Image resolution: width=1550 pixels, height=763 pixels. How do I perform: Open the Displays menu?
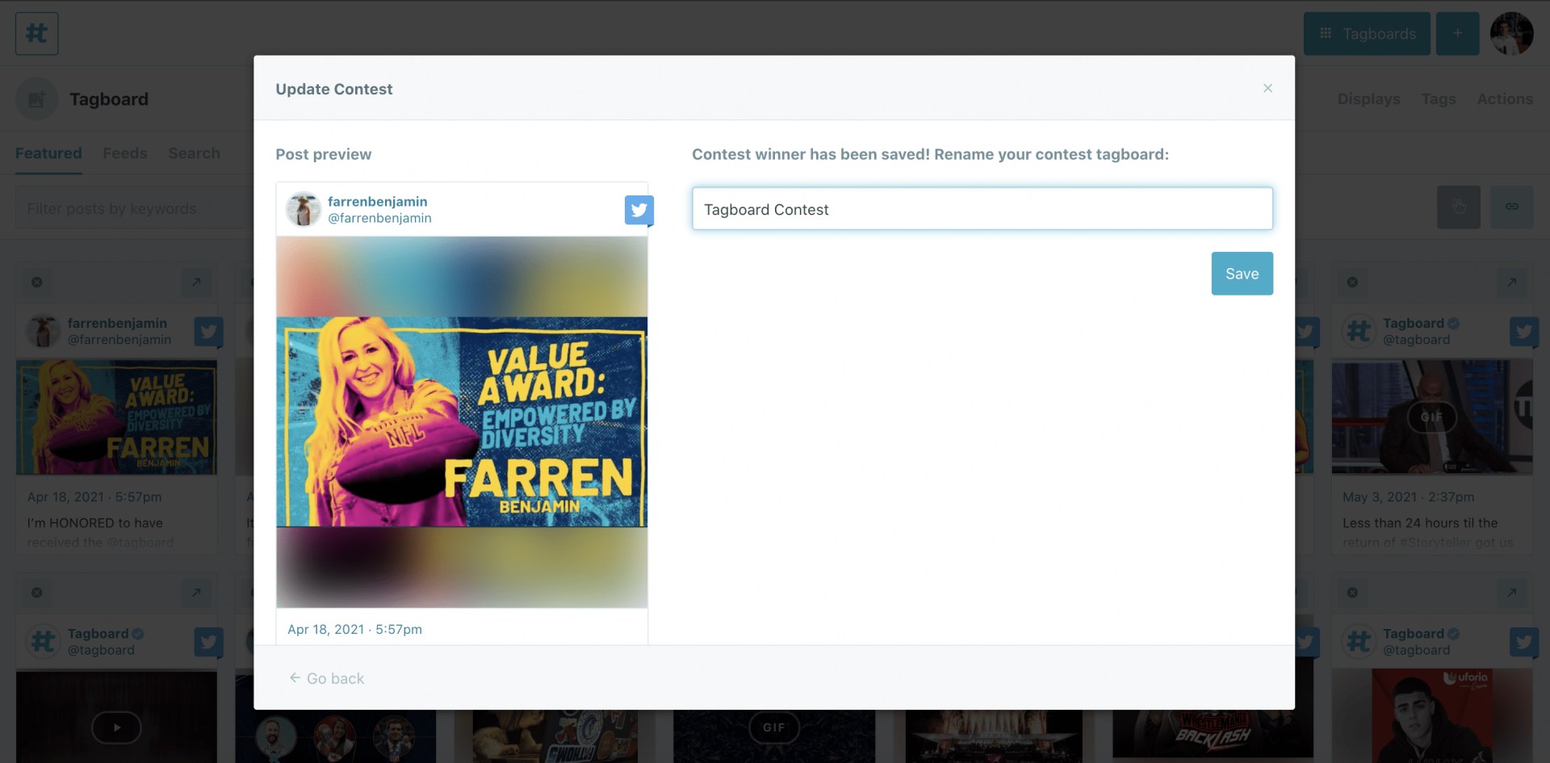tap(1368, 99)
